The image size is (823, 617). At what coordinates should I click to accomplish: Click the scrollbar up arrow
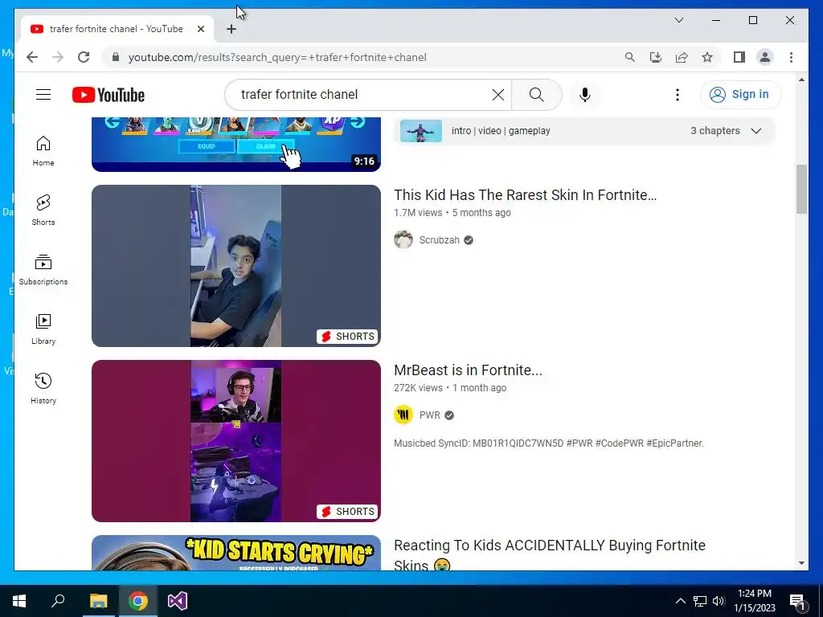coord(801,80)
